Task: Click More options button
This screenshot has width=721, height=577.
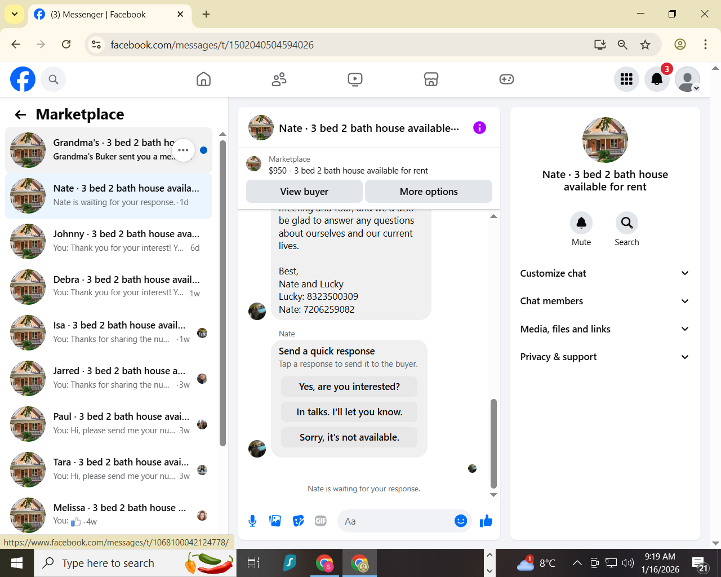Action: [429, 192]
